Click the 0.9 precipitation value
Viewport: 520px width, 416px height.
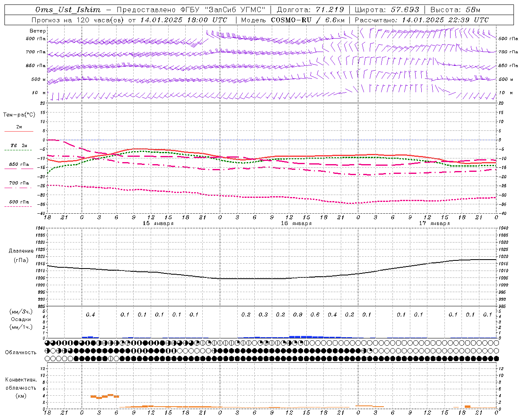298,314
